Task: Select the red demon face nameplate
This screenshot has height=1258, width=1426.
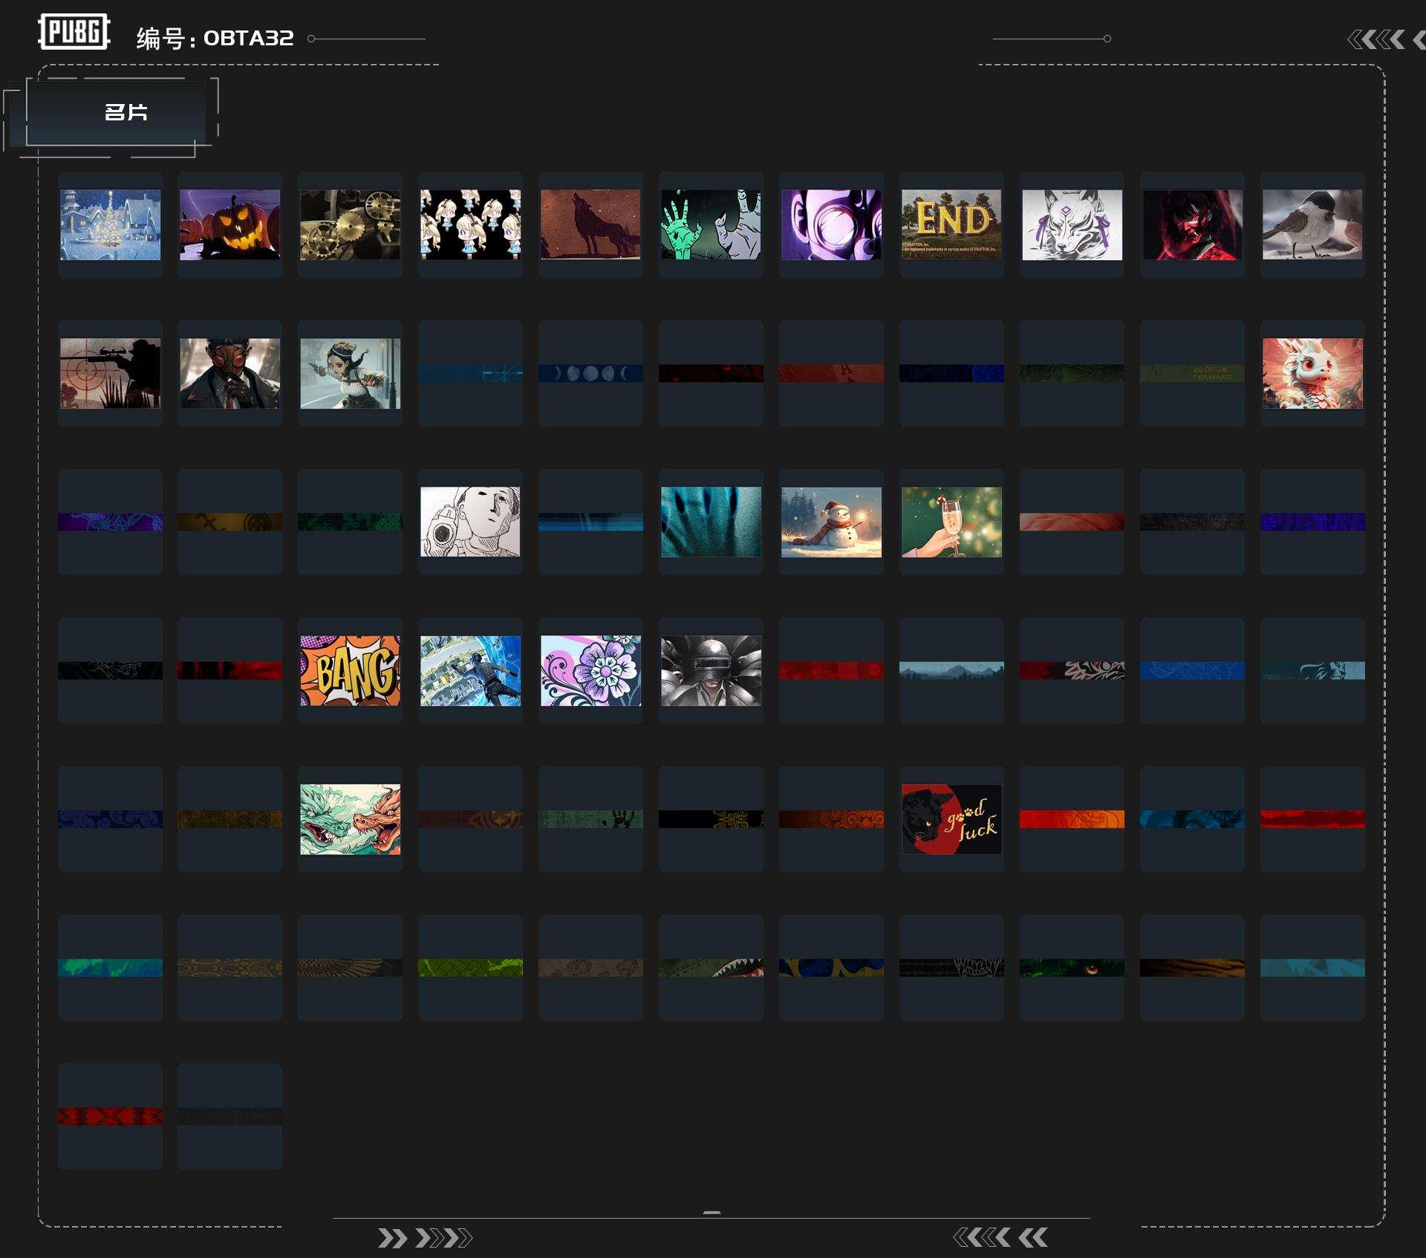Action: click(x=1193, y=224)
